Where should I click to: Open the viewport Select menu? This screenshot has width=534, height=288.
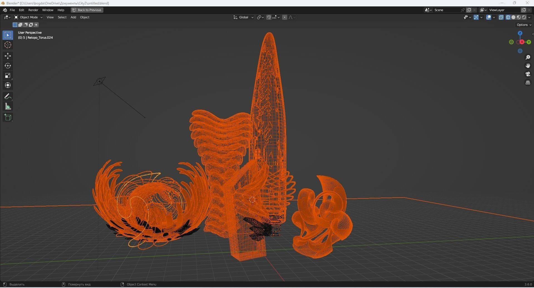point(62,17)
